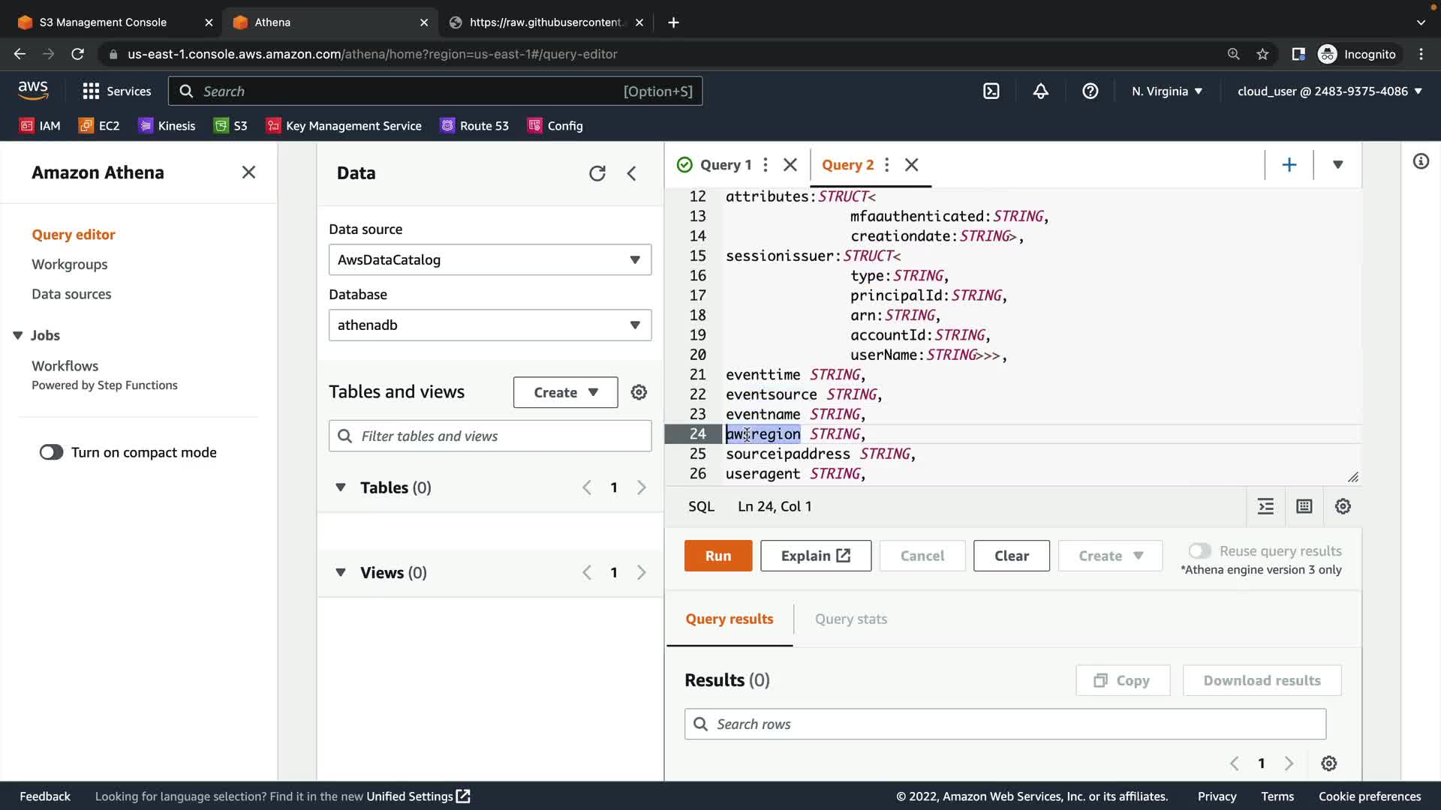Collapse the Data panel with the left arrow
The width and height of the screenshot is (1441, 810).
632,173
